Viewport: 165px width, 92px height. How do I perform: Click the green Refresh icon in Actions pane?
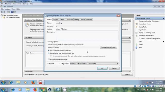pyautogui.click(x=137, y=45)
